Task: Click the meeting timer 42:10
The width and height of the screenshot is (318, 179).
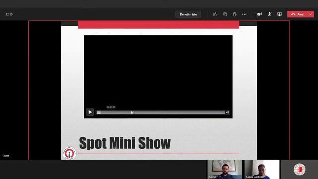Action: tap(9, 14)
